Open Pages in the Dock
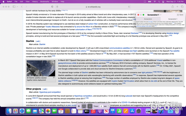 [126, 111]
